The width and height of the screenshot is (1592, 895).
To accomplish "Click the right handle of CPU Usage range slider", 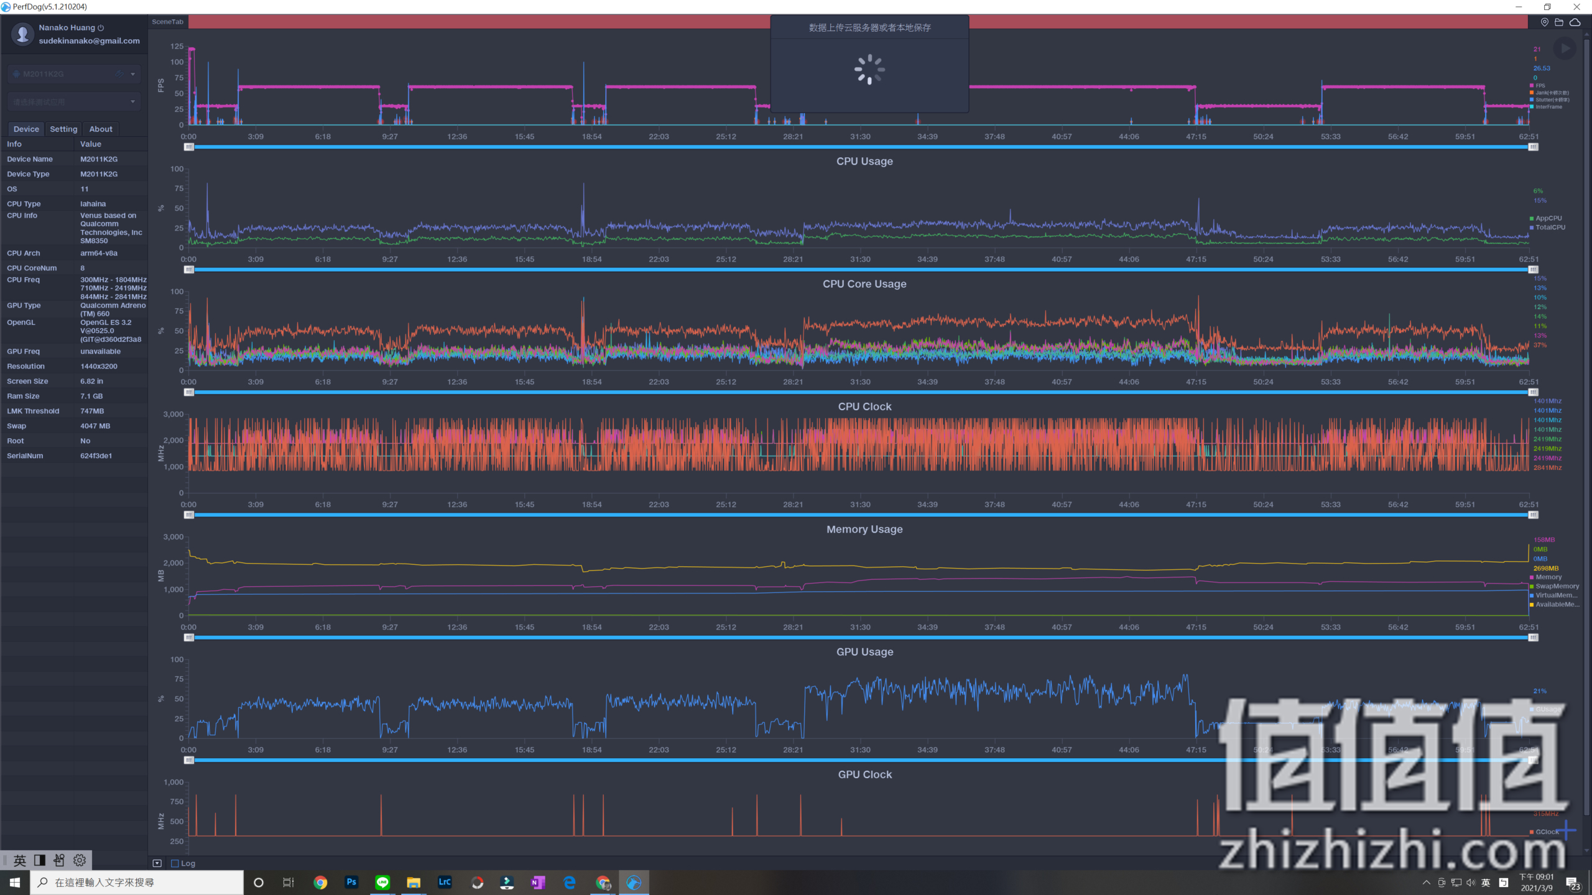I will (1533, 270).
